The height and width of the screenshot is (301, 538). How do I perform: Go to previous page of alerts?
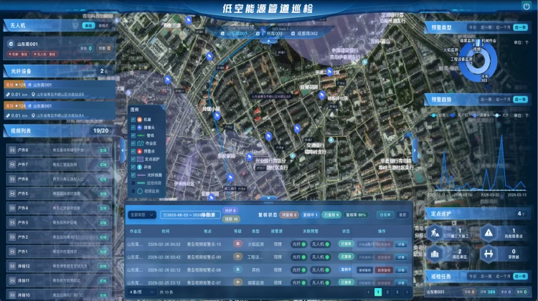coord(369,292)
